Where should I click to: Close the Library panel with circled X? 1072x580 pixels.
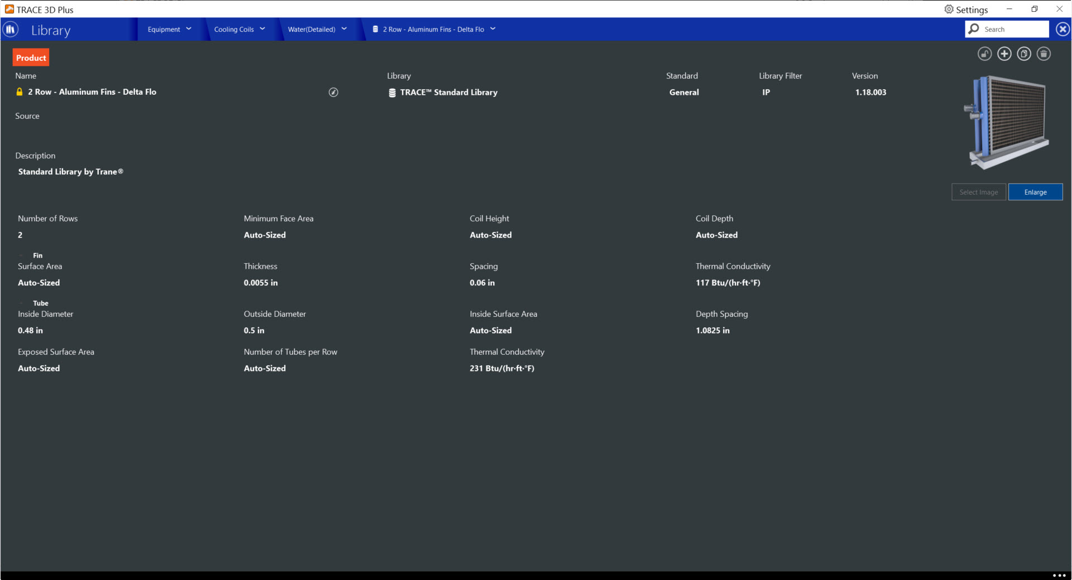tap(1063, 30)
